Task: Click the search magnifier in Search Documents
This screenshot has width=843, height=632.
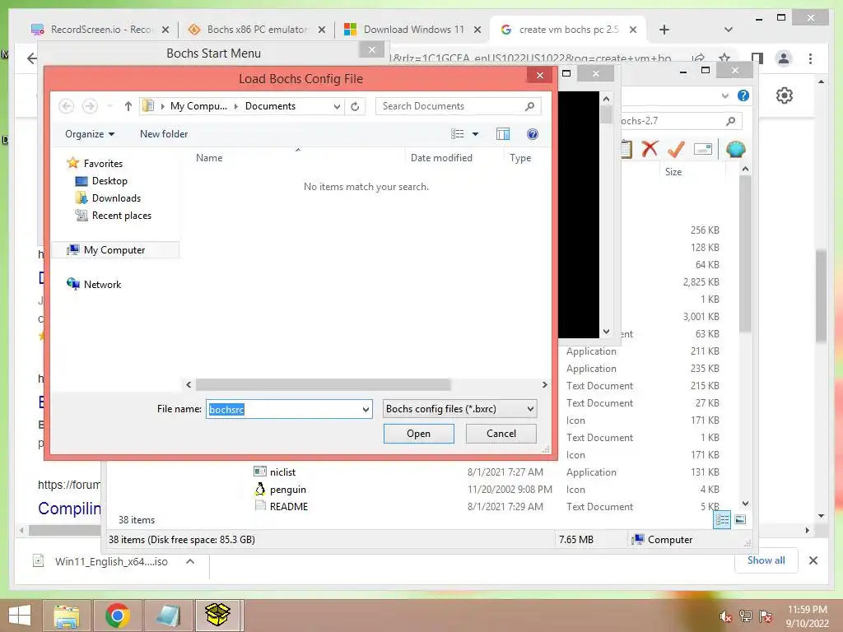Action: 529,106
